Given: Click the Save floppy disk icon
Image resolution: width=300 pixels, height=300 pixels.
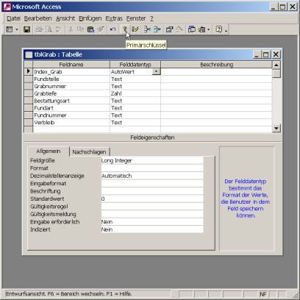Looking at the screenshot, I should click(26, 29).
